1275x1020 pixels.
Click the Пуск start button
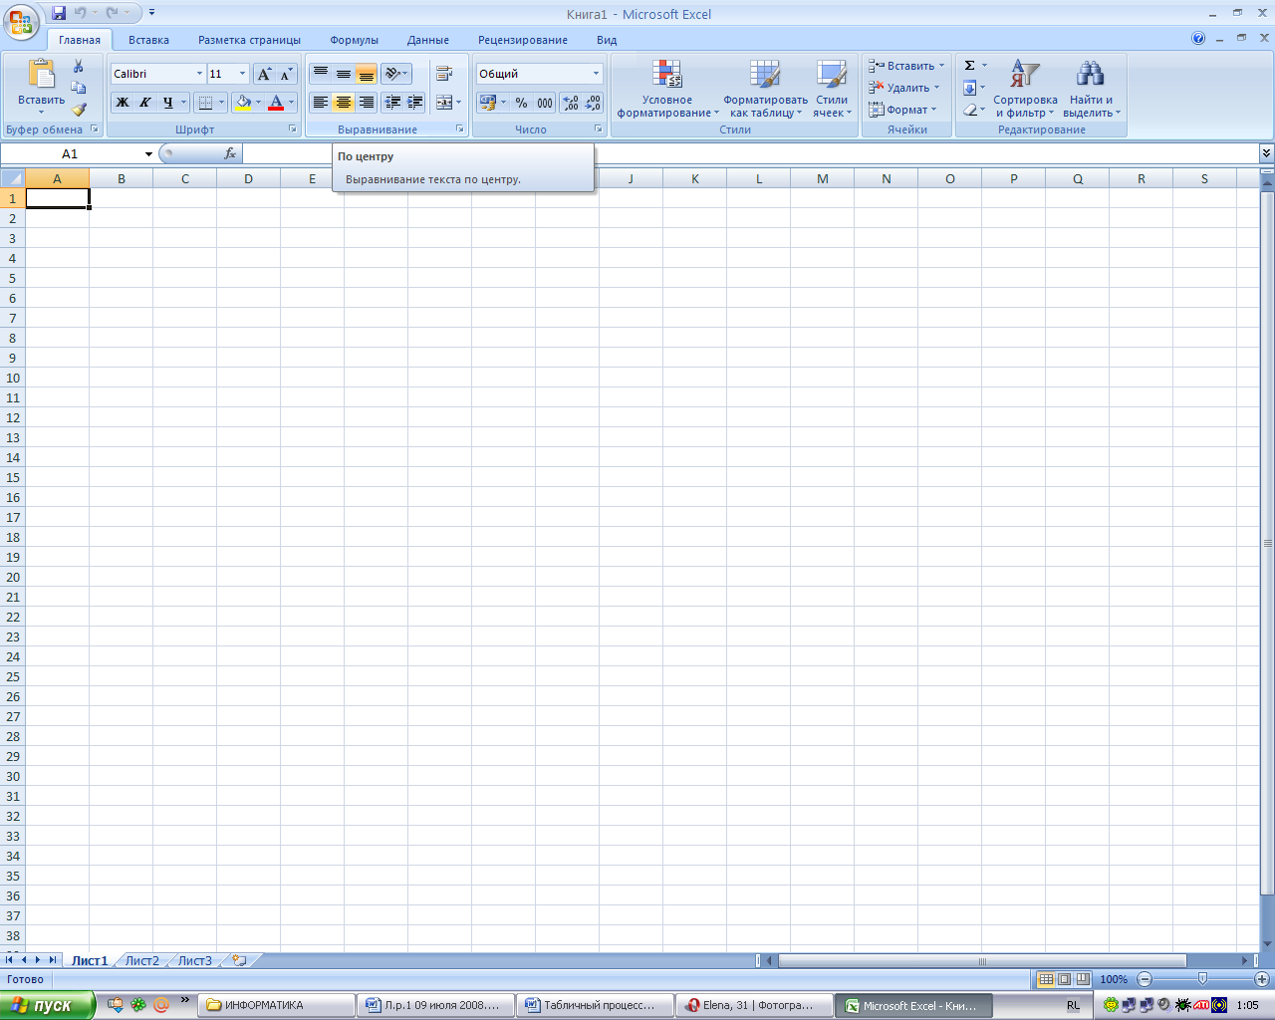click(47, 1005)
